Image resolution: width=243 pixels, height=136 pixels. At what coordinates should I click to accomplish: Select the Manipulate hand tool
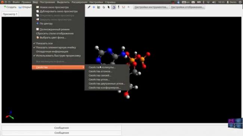[104, 7]
